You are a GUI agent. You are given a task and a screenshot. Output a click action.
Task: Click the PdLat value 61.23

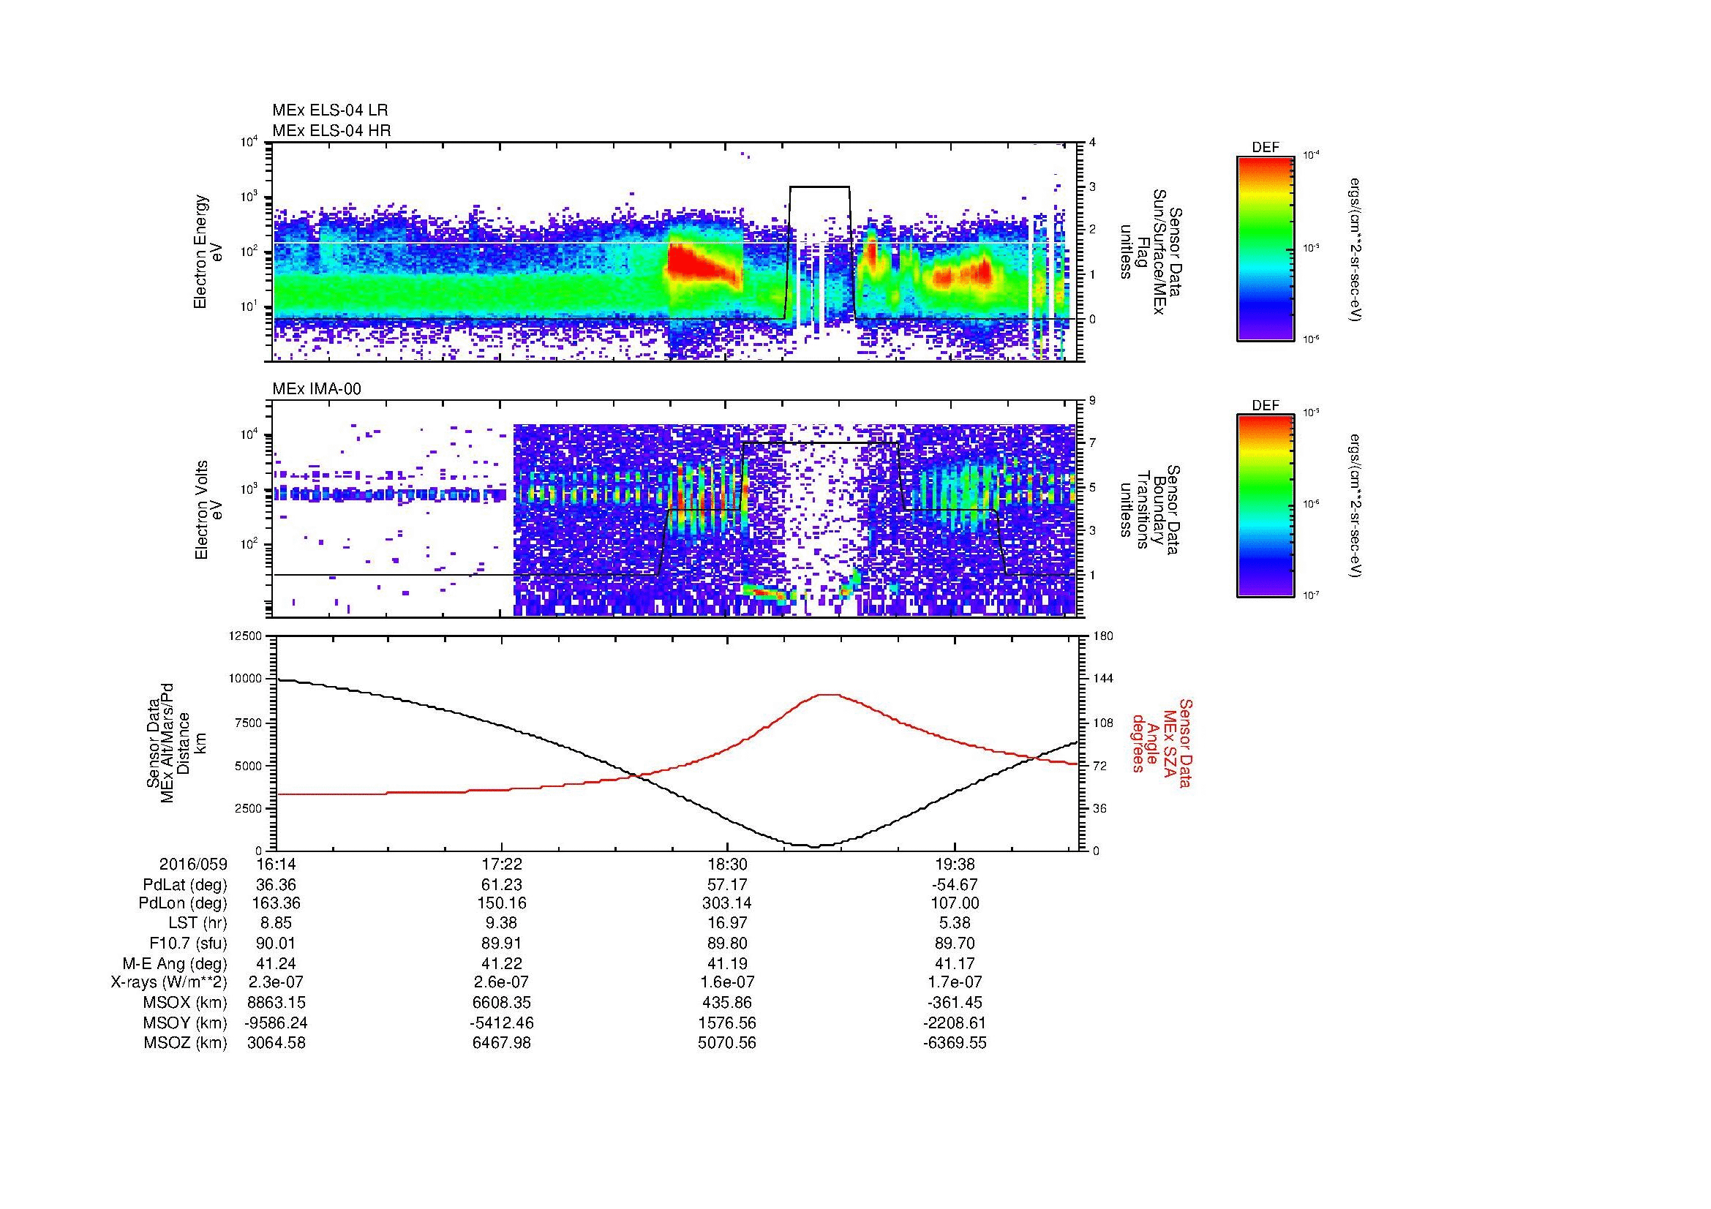click(x=503, y=884)
